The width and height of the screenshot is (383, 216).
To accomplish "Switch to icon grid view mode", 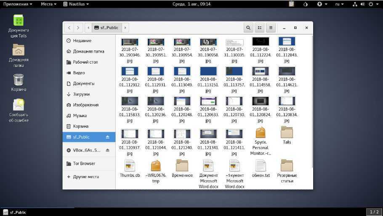I will click(260, 28).
